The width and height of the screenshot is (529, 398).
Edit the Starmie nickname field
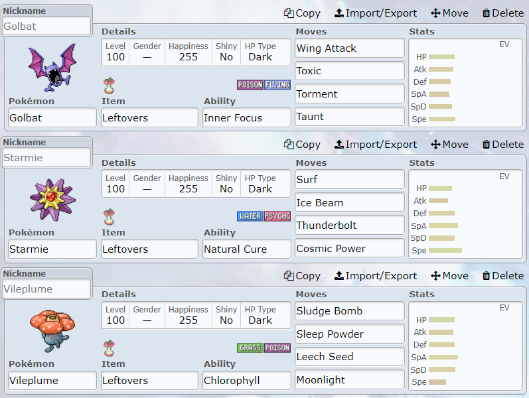(46, 157)
